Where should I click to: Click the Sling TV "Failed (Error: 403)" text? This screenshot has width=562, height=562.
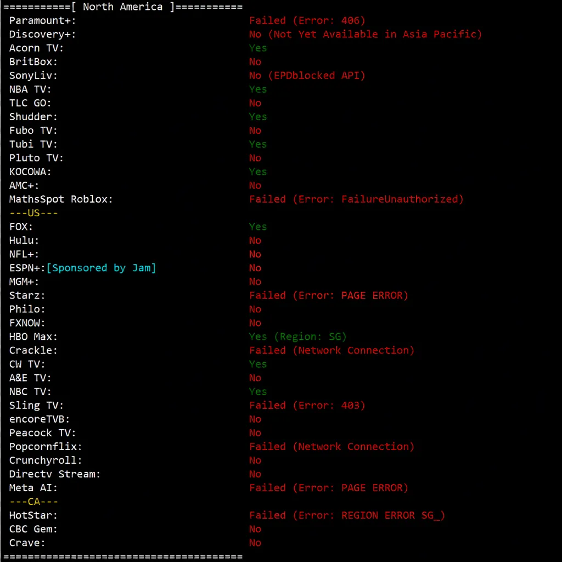tap(307, 406)
